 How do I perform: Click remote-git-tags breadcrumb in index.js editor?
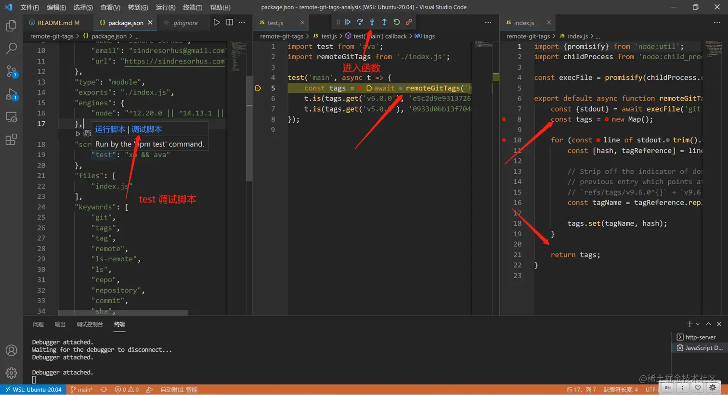click(x=528, y=36)
